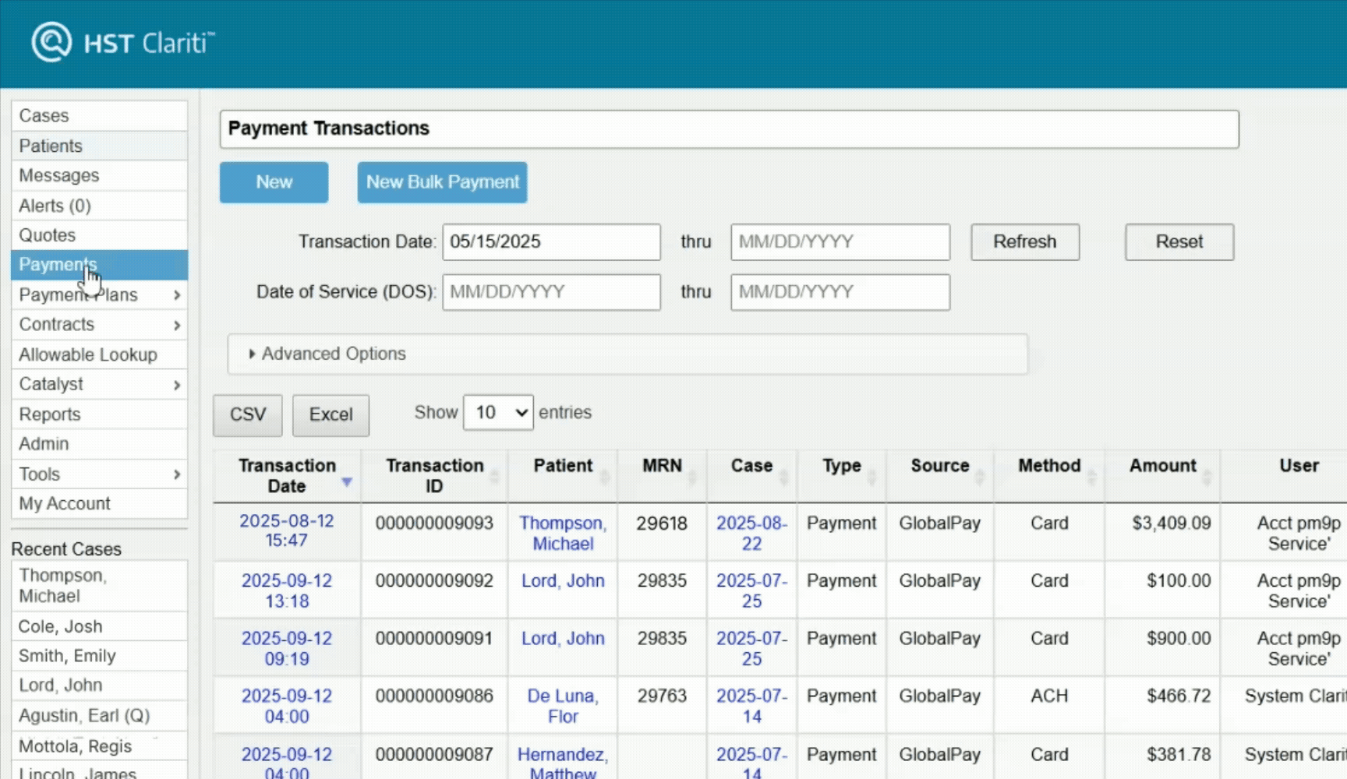Expand the Tools submenu arrow
The height and width of the screenshot is (779, 1347).
point(177,474)
